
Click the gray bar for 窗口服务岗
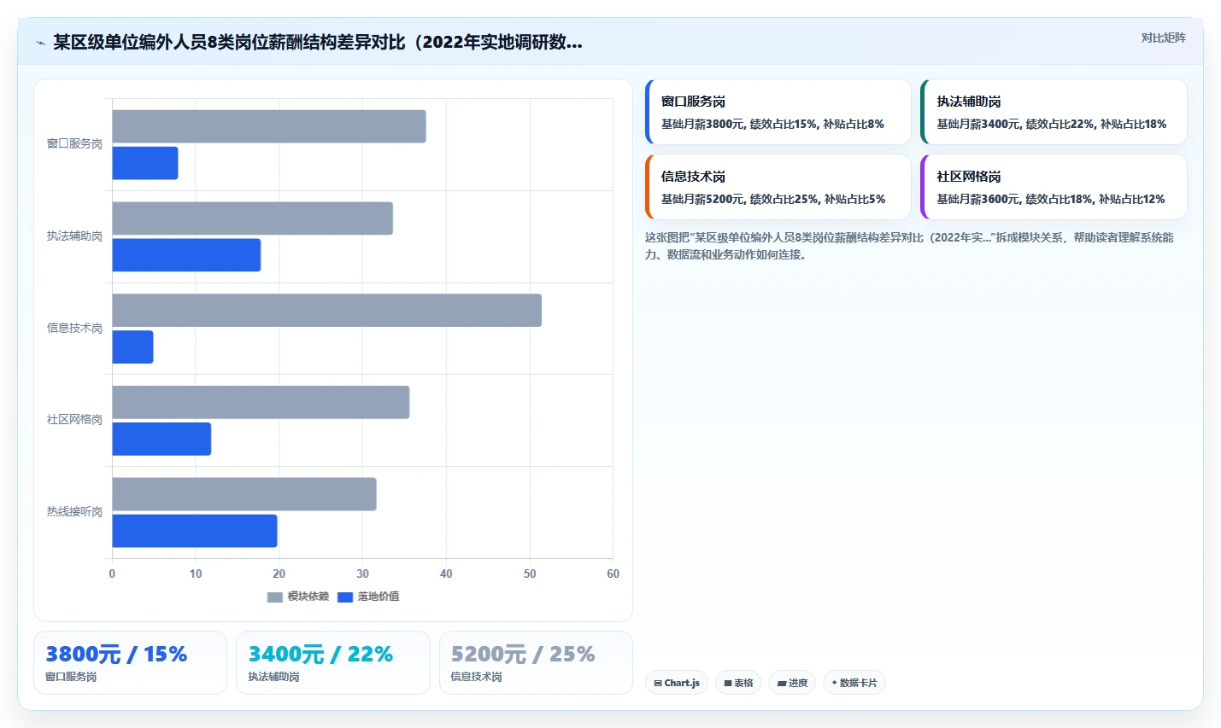pyautogui.click(x=269, y=126)
